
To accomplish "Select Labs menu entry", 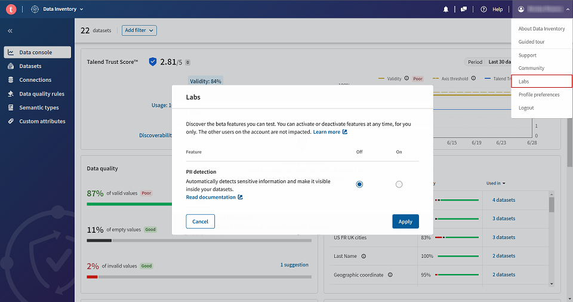I will (541, 81).
